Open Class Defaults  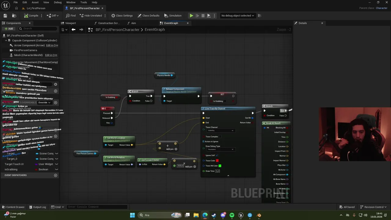[148, 16]
